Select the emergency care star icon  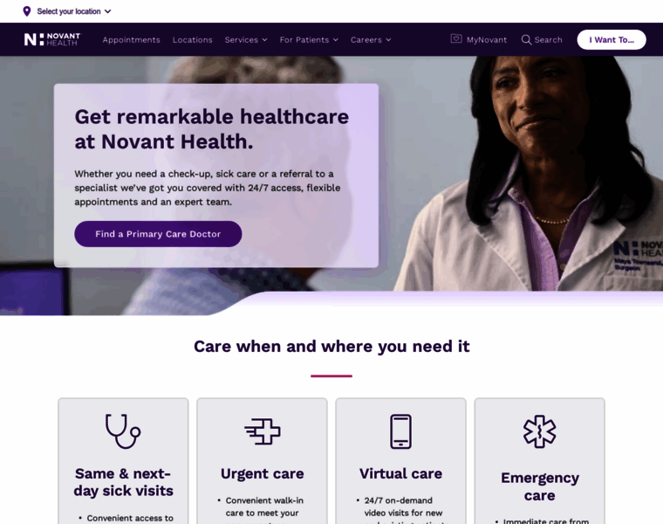point(539,431)
